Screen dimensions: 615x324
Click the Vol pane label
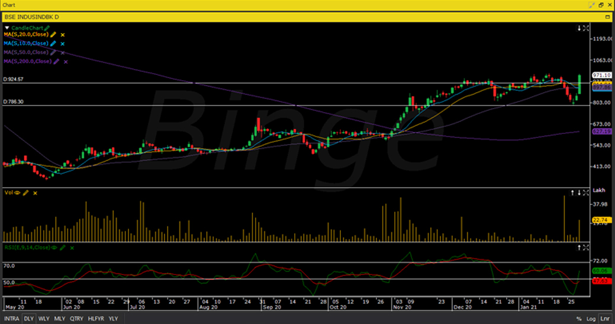point(9,192)
